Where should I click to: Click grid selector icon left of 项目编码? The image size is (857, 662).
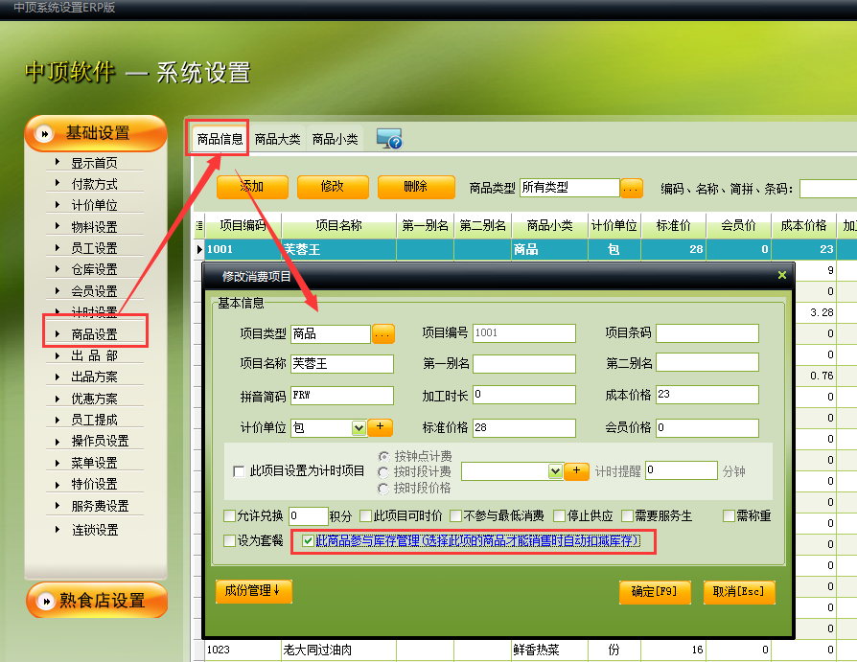point(199,225)
